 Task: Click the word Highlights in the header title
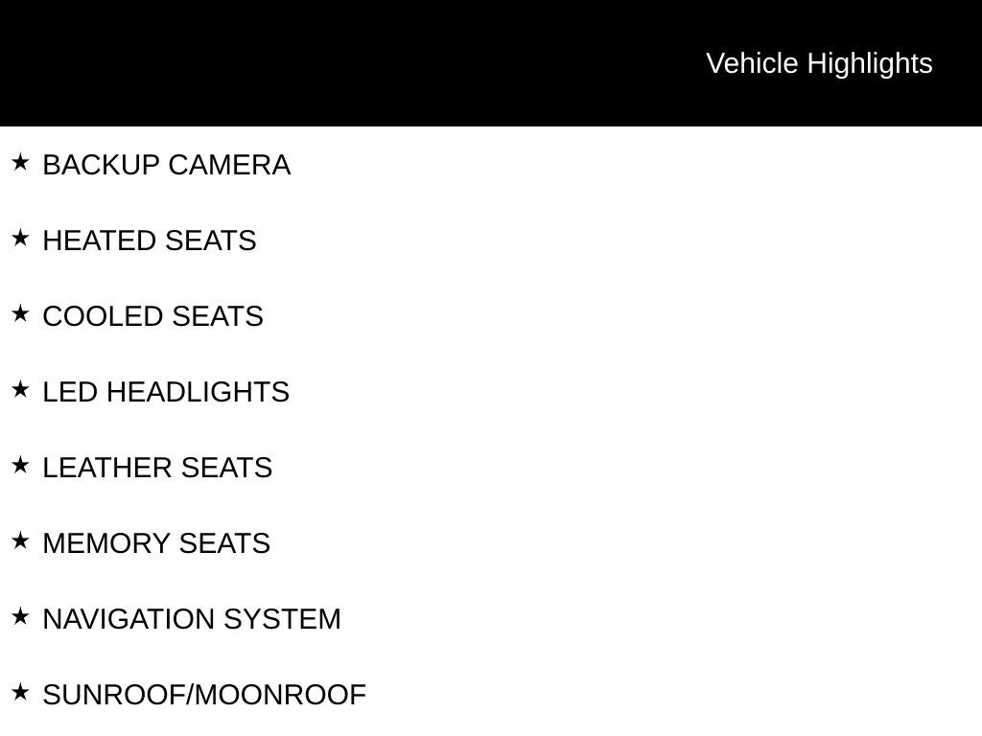tap(870, 63)
